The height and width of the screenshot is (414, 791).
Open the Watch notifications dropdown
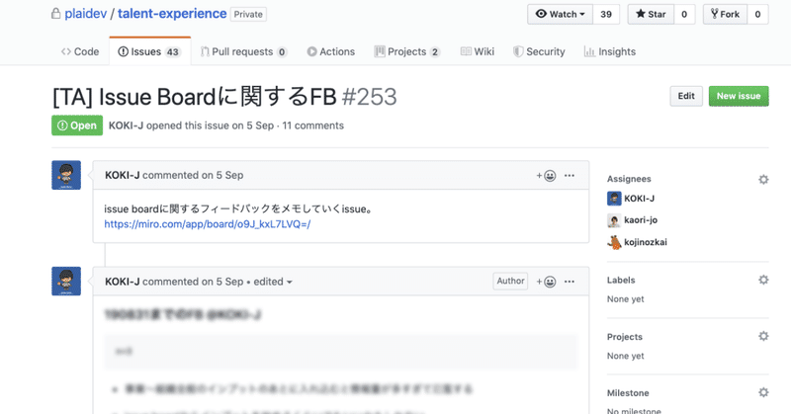tap(560, 14)
